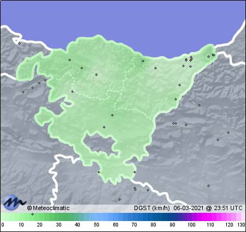The width and height of the screenshot is (246, 232).
Task: Pick the blue swatch at 60 km/h
Action: 115,217
